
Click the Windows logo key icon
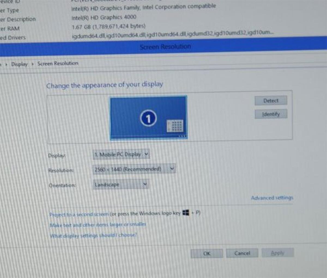(186, 214)
